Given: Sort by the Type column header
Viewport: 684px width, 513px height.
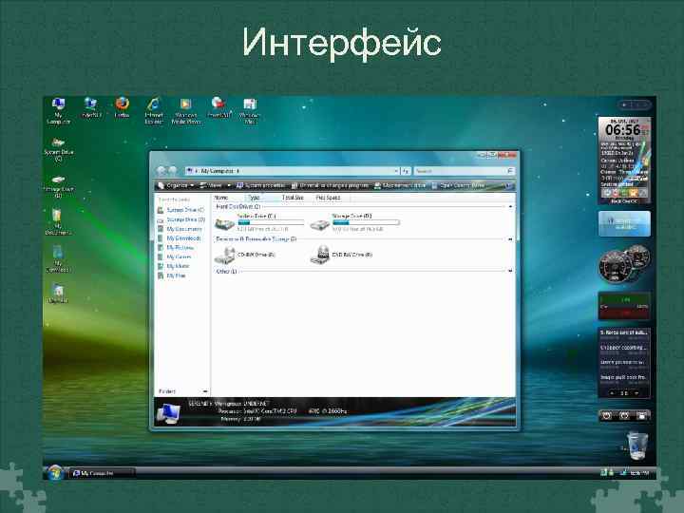Looking at the screenshot, I should (262, 198).
